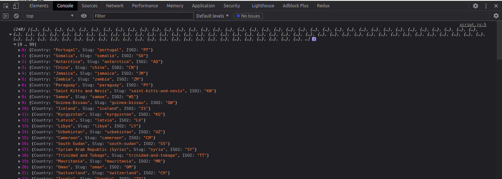502x179 pixels.
Task: Switch to the Security tab
Action: (x=232, y=6)
